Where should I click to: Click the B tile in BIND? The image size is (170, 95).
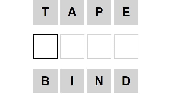pyautogui.click(x=45, y=81)
